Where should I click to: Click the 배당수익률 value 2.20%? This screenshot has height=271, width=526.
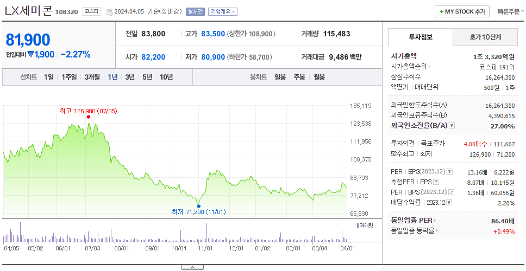click(x=506, y=203)
